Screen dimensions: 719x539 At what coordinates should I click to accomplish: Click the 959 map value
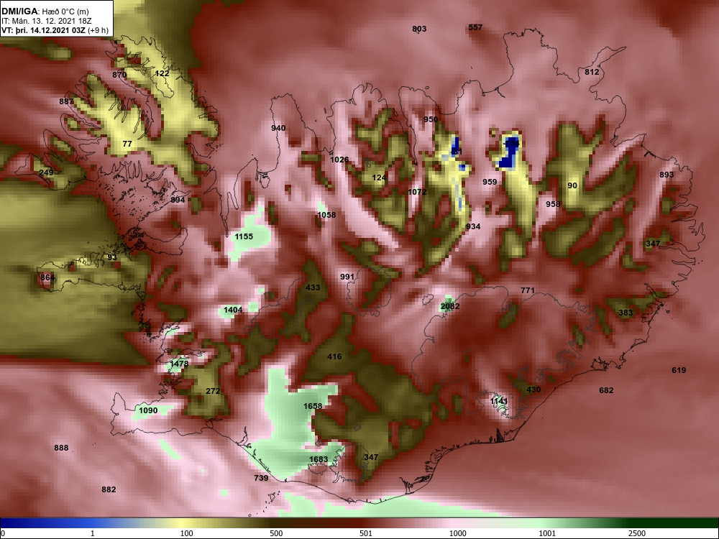[490, 182]
